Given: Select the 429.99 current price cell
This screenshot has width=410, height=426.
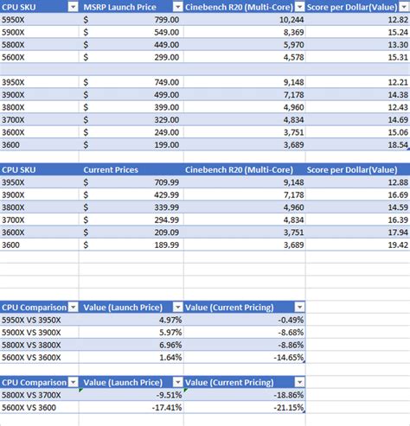Looking at the screenshot, I should click(x=131, y=194).
